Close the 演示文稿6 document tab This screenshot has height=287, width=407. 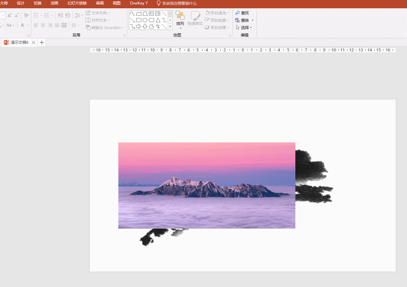(x=33, y=42)
